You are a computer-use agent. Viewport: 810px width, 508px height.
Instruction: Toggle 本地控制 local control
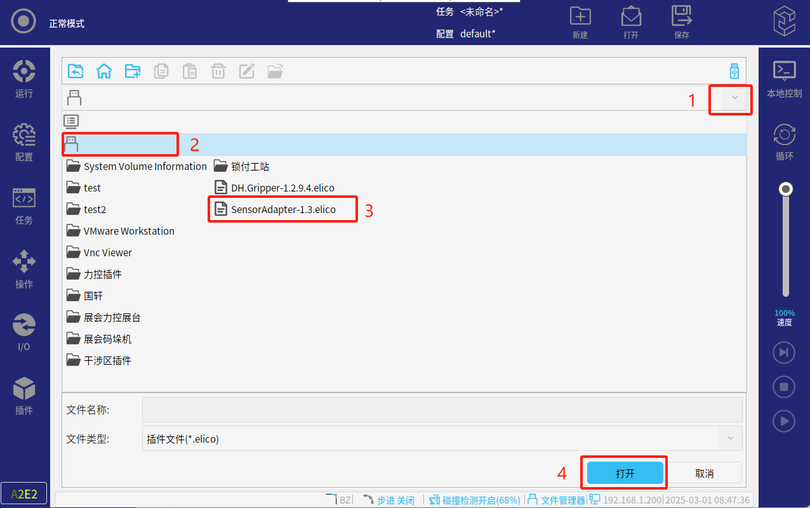click(x=784, y=79)
